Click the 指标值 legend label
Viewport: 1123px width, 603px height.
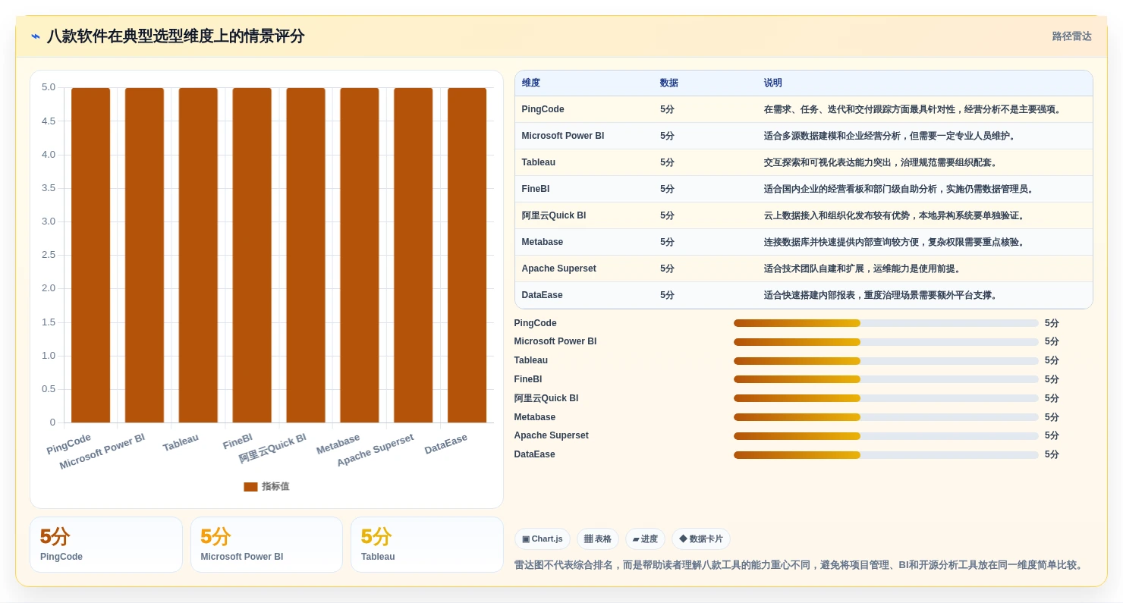pyautogui.click(x=275, y=487)
